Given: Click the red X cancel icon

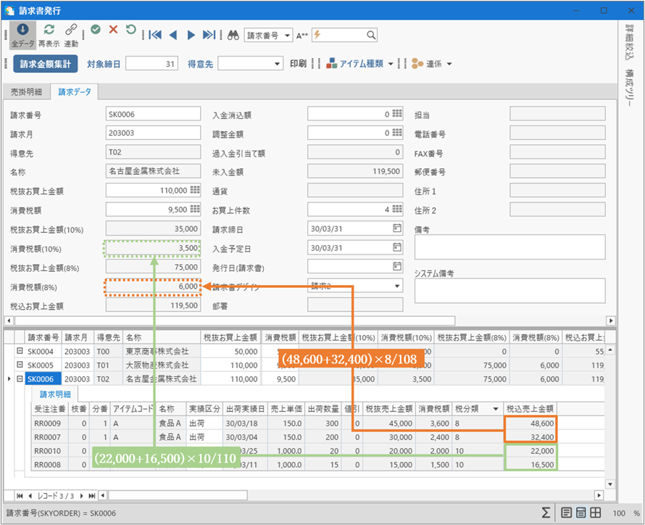Looking at the screenshot, I should pos(113,30).
